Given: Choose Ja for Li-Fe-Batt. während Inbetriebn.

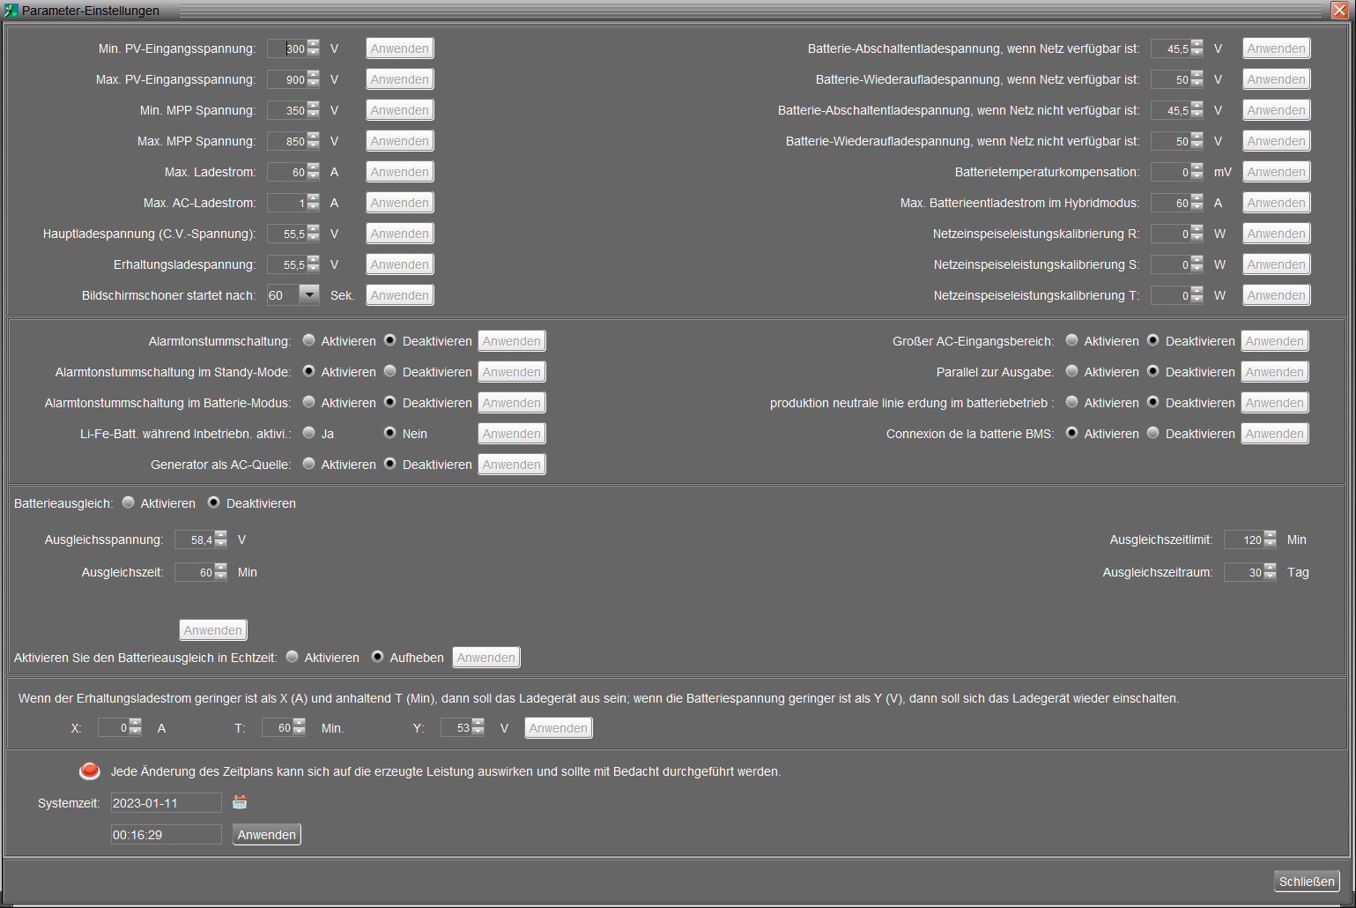Looking at the screenshot, I should 308,433.
